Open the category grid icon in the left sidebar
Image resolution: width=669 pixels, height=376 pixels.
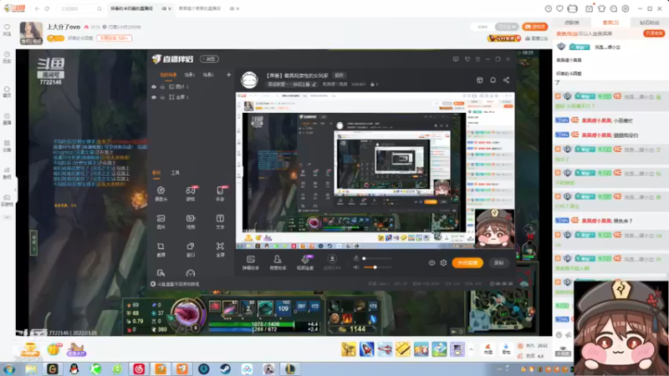click(7, 143)
